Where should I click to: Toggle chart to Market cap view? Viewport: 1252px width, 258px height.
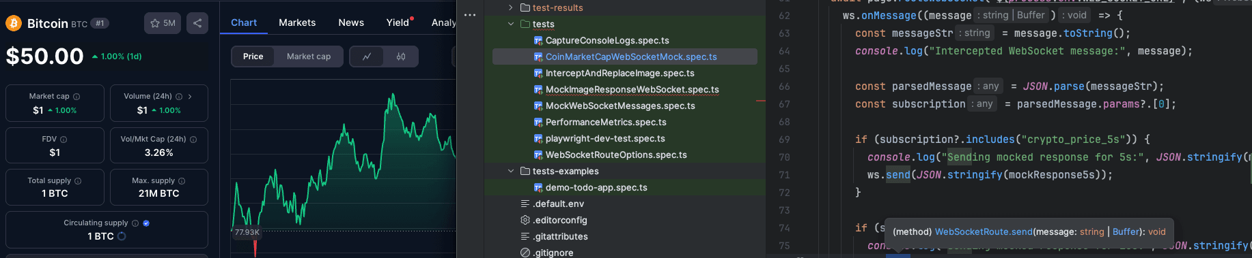click(309, 57)
